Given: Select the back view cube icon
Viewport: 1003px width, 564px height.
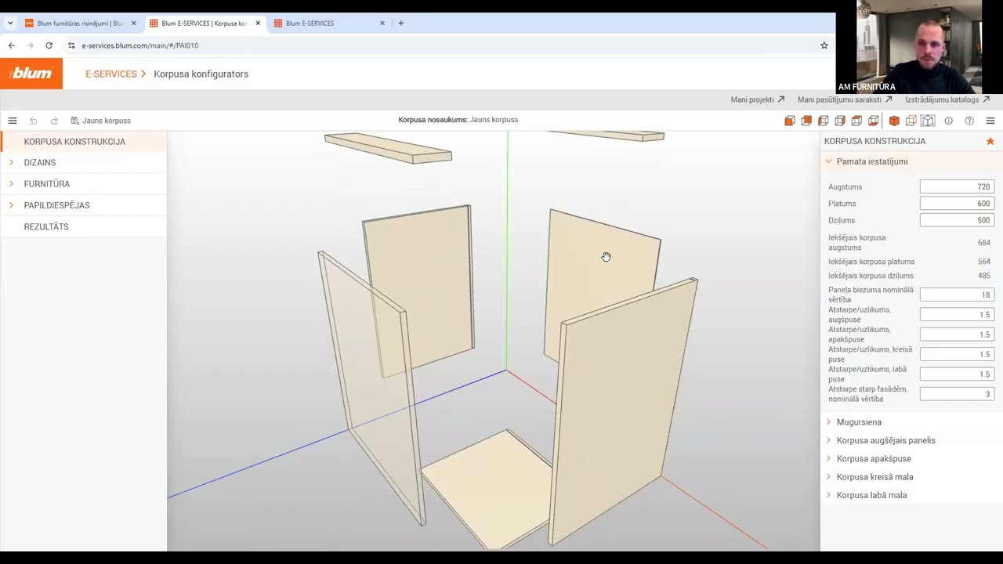Looking at the screenshot, I should click(x=806, y=121).
